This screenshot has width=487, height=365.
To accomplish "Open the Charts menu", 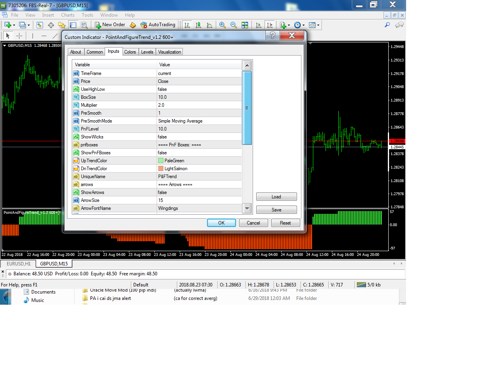I will [68, 15].
